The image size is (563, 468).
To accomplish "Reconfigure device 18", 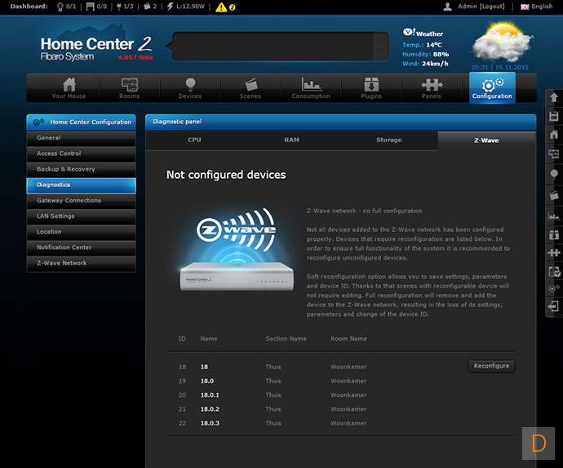I will pyautogui.click(x=491, y=367).
